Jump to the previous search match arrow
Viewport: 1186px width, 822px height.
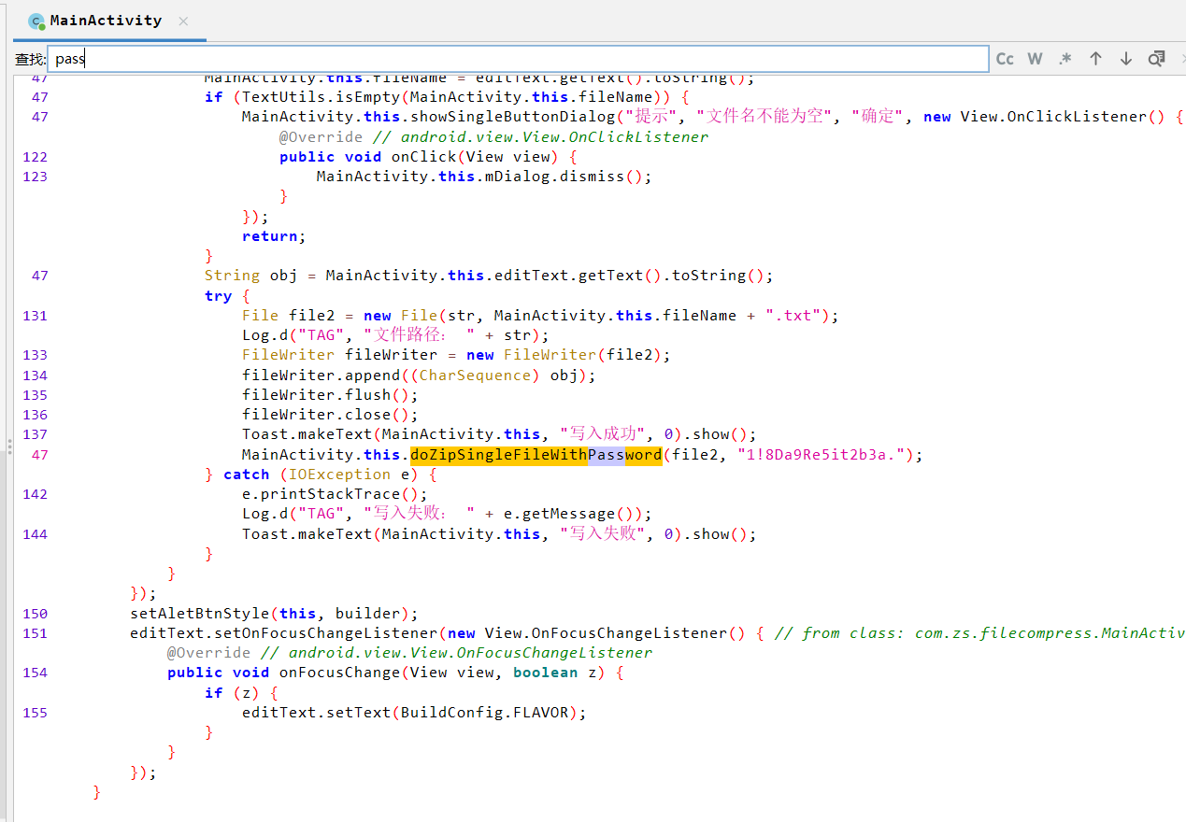(x=1095, y=59)
